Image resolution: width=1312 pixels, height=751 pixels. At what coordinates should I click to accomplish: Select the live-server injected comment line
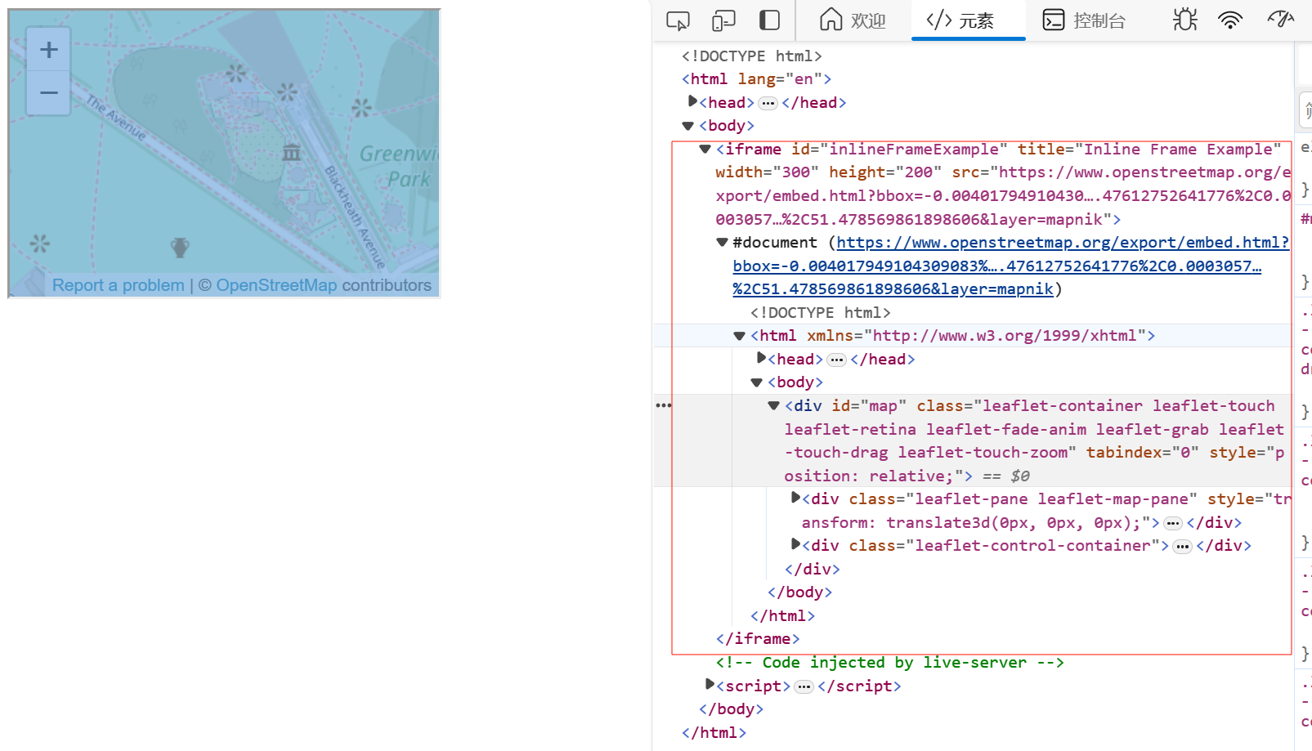click(889, 663)
